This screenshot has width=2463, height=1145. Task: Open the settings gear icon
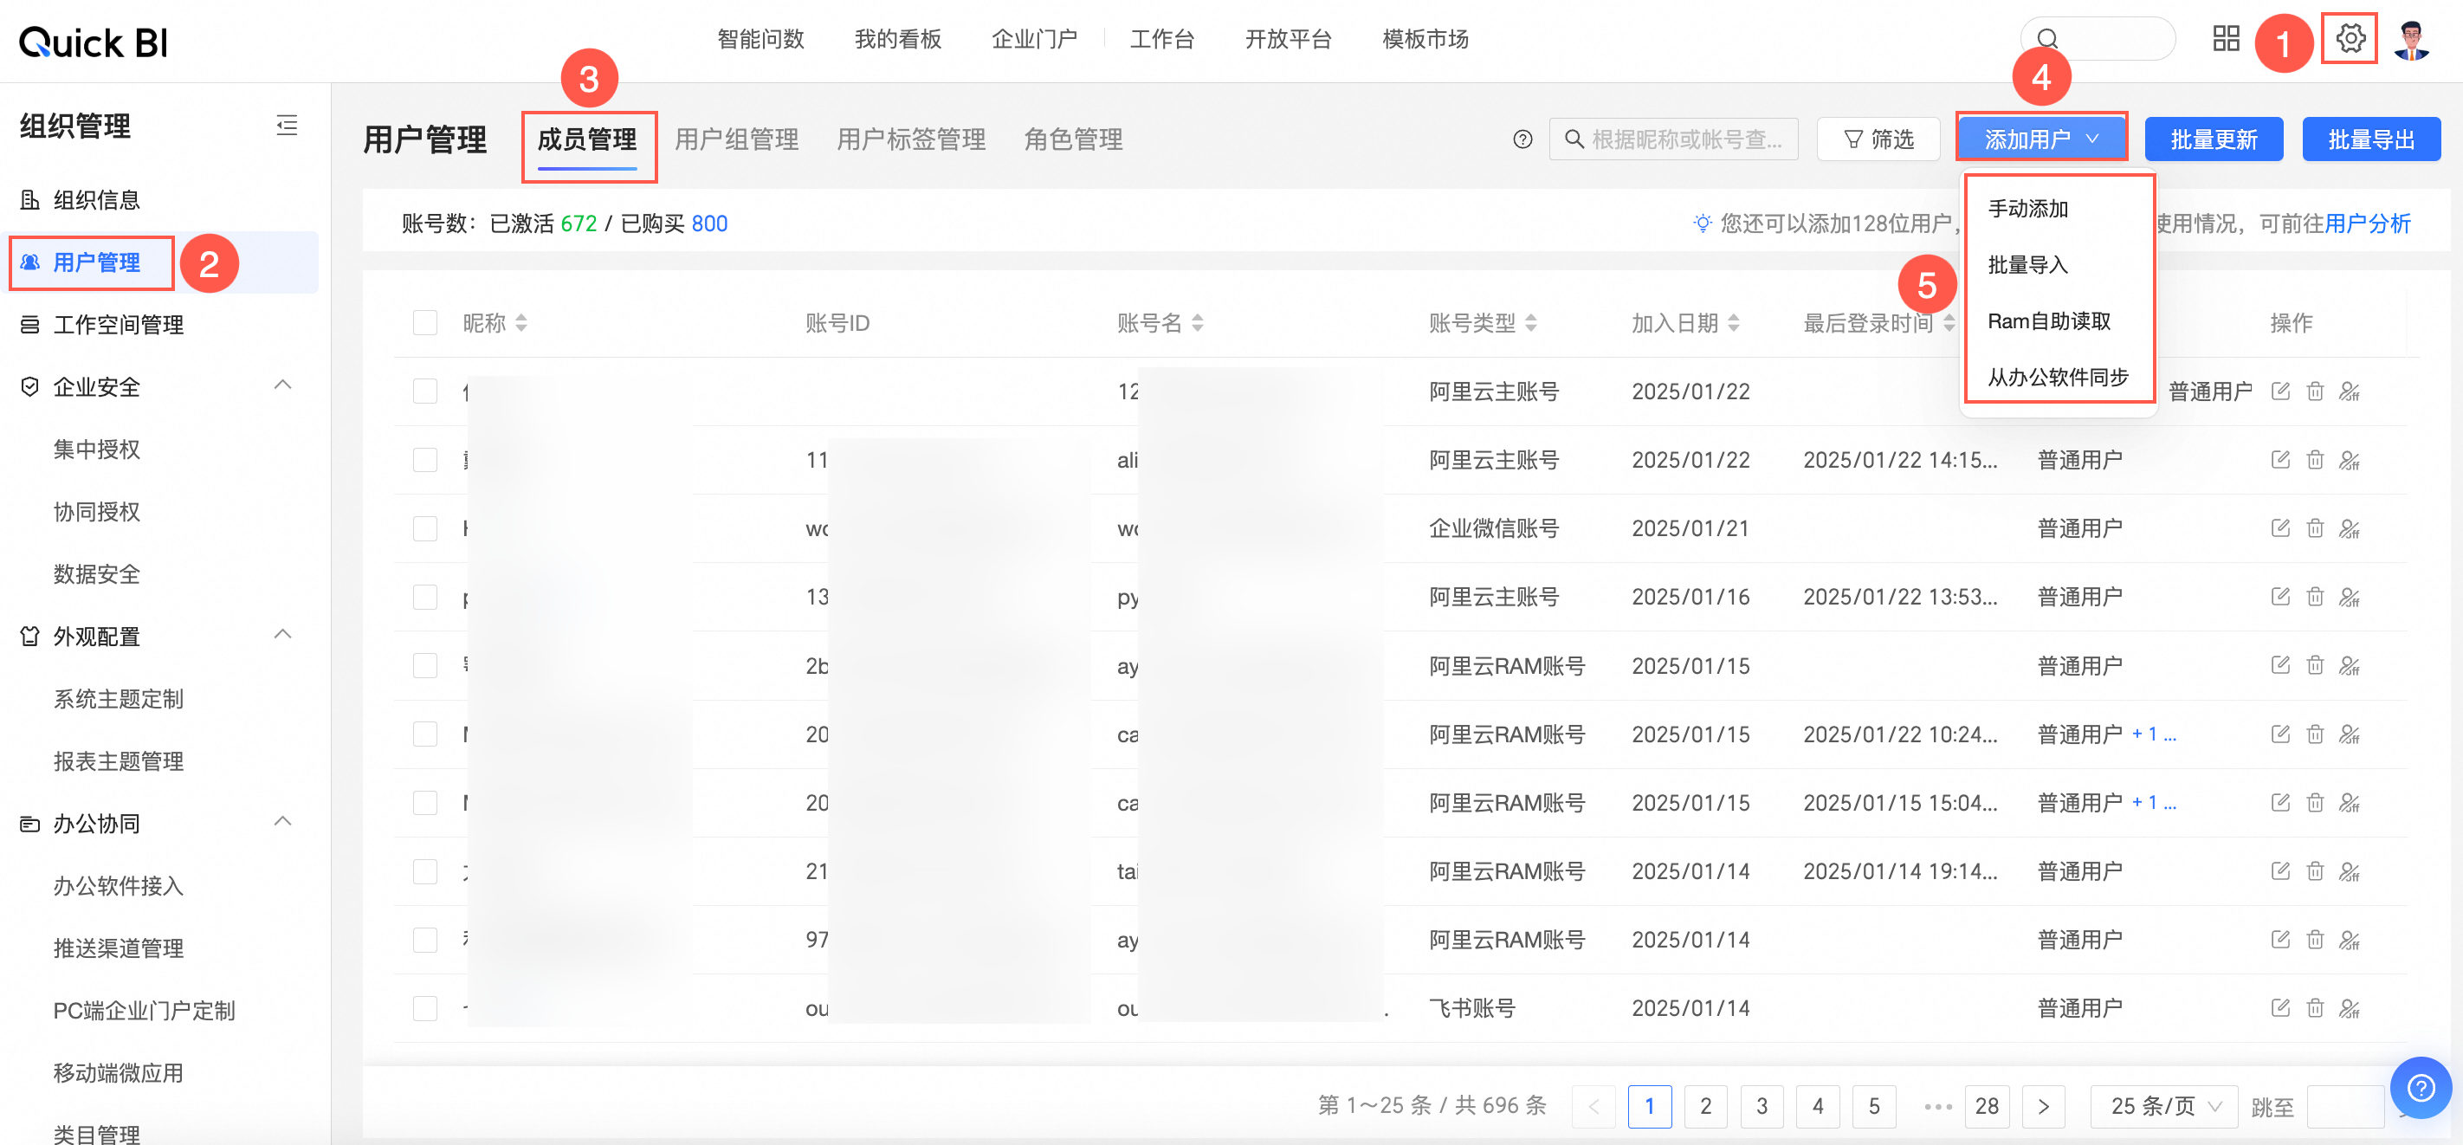pos(2350,39)
